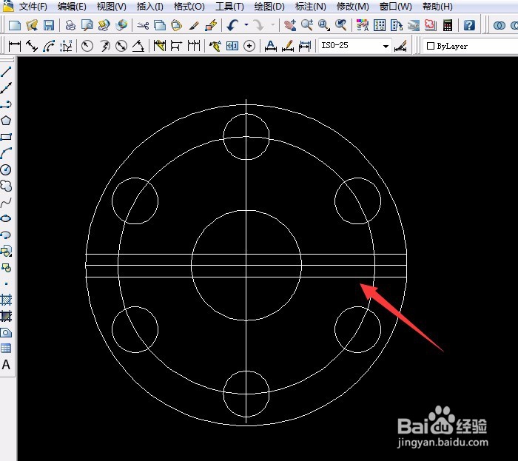This screenshot has width=518, height=461.
Task: Open the Block Editor
Action: pyautogui.click(x=211, y=25)
